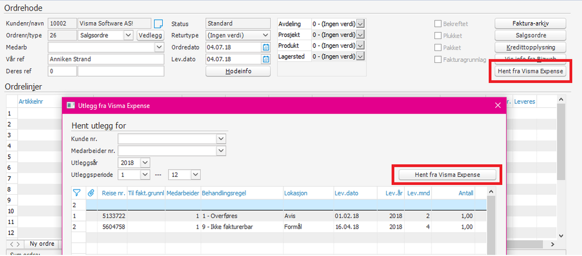The height and width of the screenshot is (256, 582).
Task: Click the Deres ref field containing 0
Action: [62, 71]
